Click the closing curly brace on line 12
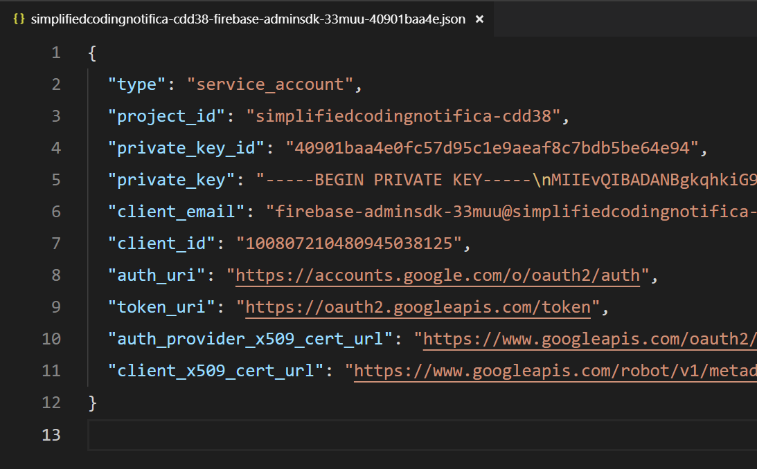757x469 pixels. click(93, 403)
